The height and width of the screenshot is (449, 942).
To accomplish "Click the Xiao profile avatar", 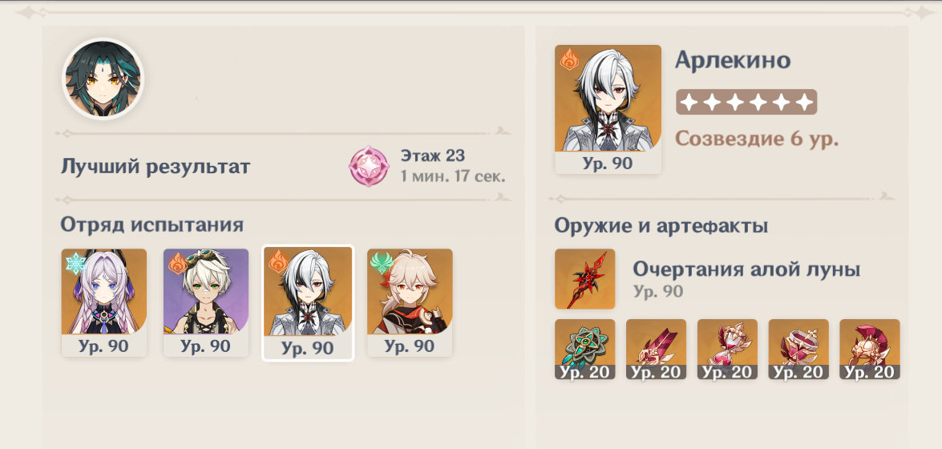I will tap(103, 79).
